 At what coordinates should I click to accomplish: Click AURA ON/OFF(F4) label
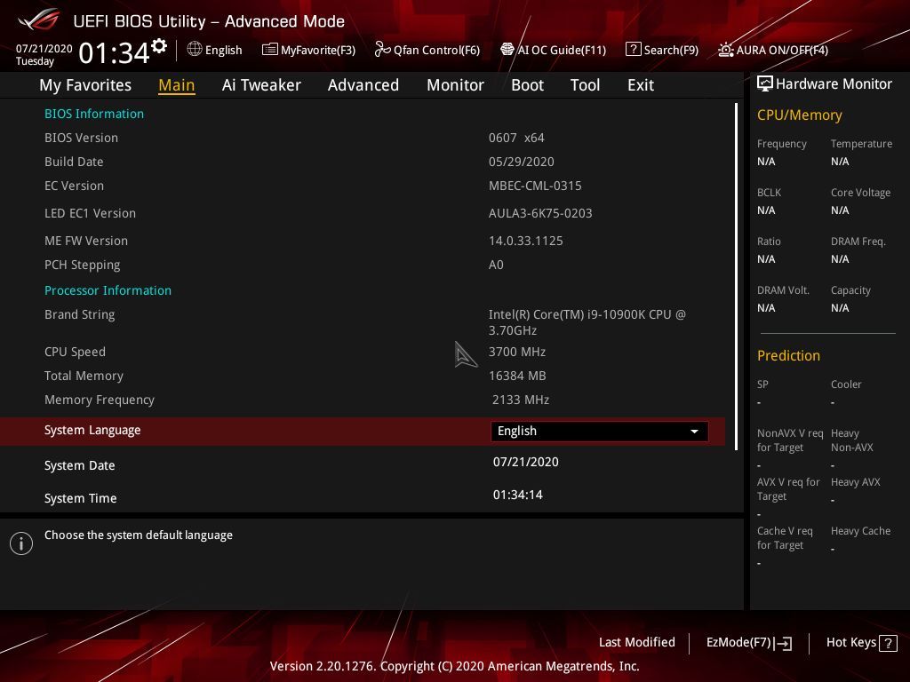(x=782, y=50)
